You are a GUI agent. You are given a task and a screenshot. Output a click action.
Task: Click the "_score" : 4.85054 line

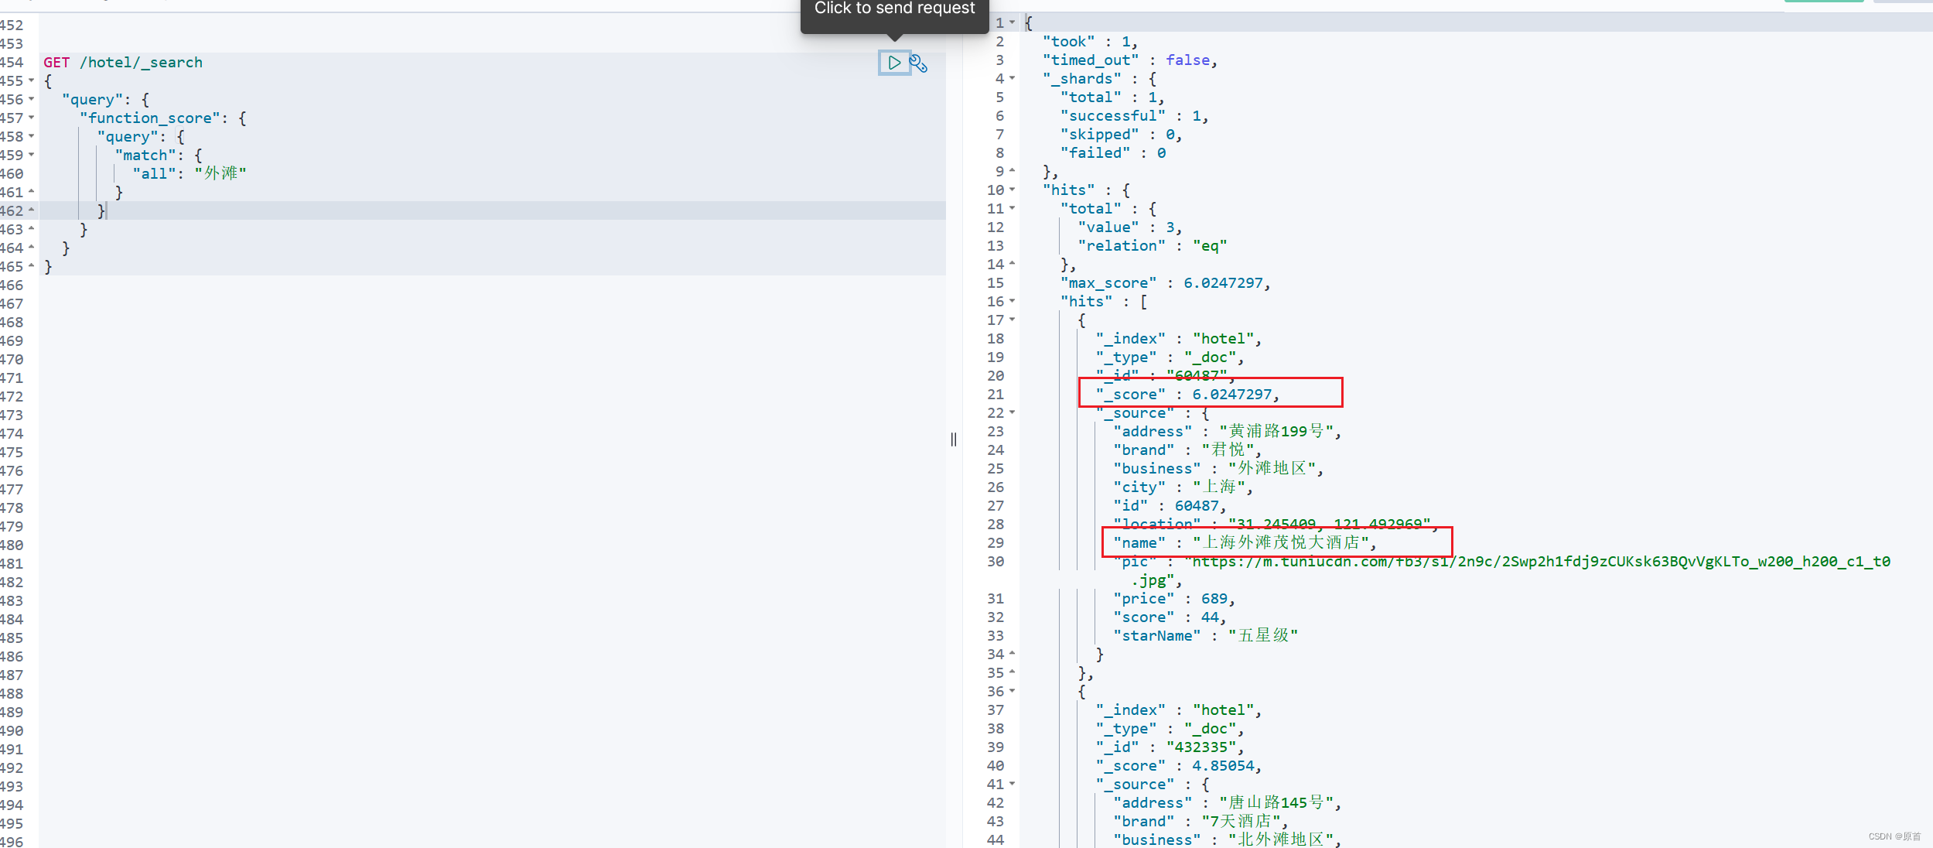pos(1179,766)
